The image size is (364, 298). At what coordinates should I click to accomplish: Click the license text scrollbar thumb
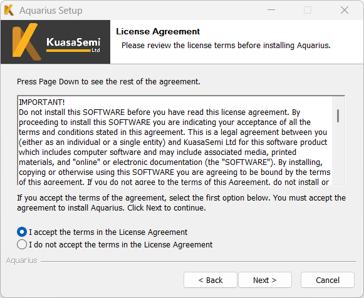338,116
